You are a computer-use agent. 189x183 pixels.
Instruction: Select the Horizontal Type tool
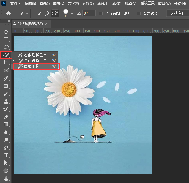[x=6, y=155]
